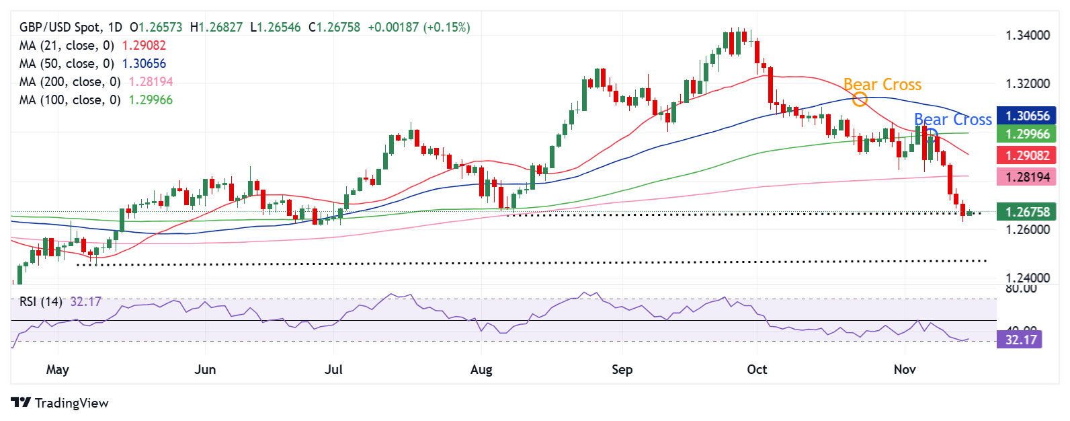Select the MA (100, close, 0) legend
Screen dimensions: 1070x421
point(70,100)
